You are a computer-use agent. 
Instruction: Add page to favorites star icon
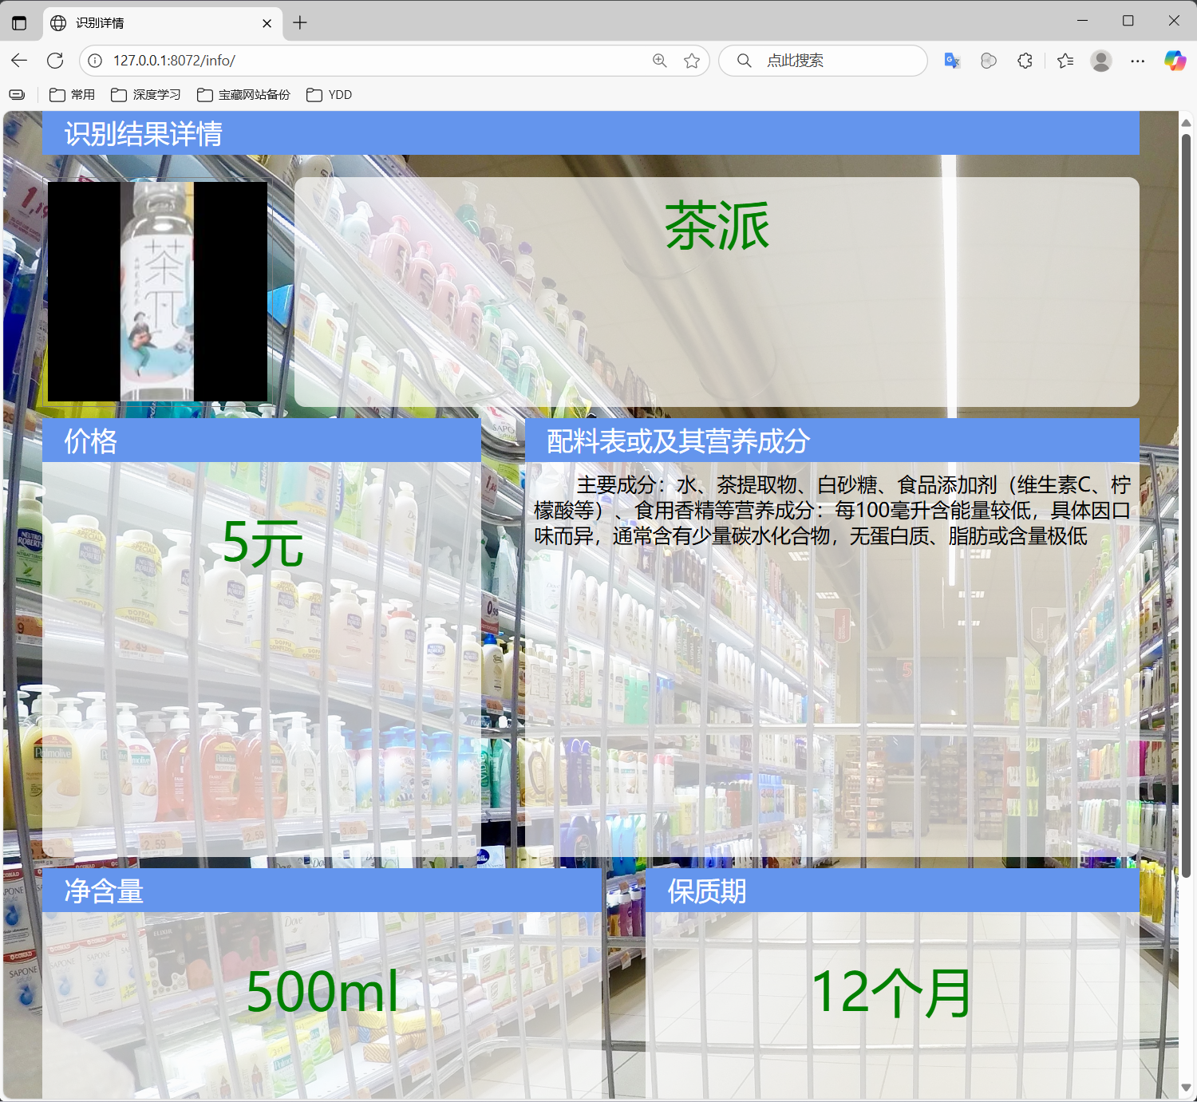pos(692,61)
